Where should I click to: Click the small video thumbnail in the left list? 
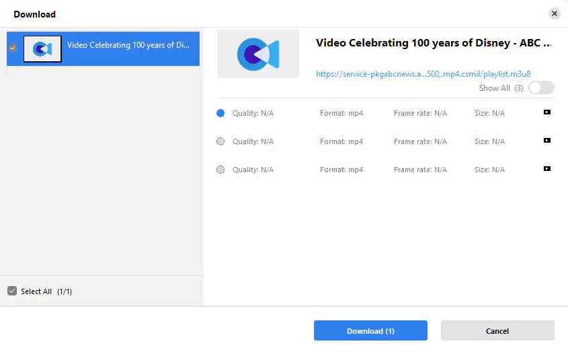(x=43, y=48)
